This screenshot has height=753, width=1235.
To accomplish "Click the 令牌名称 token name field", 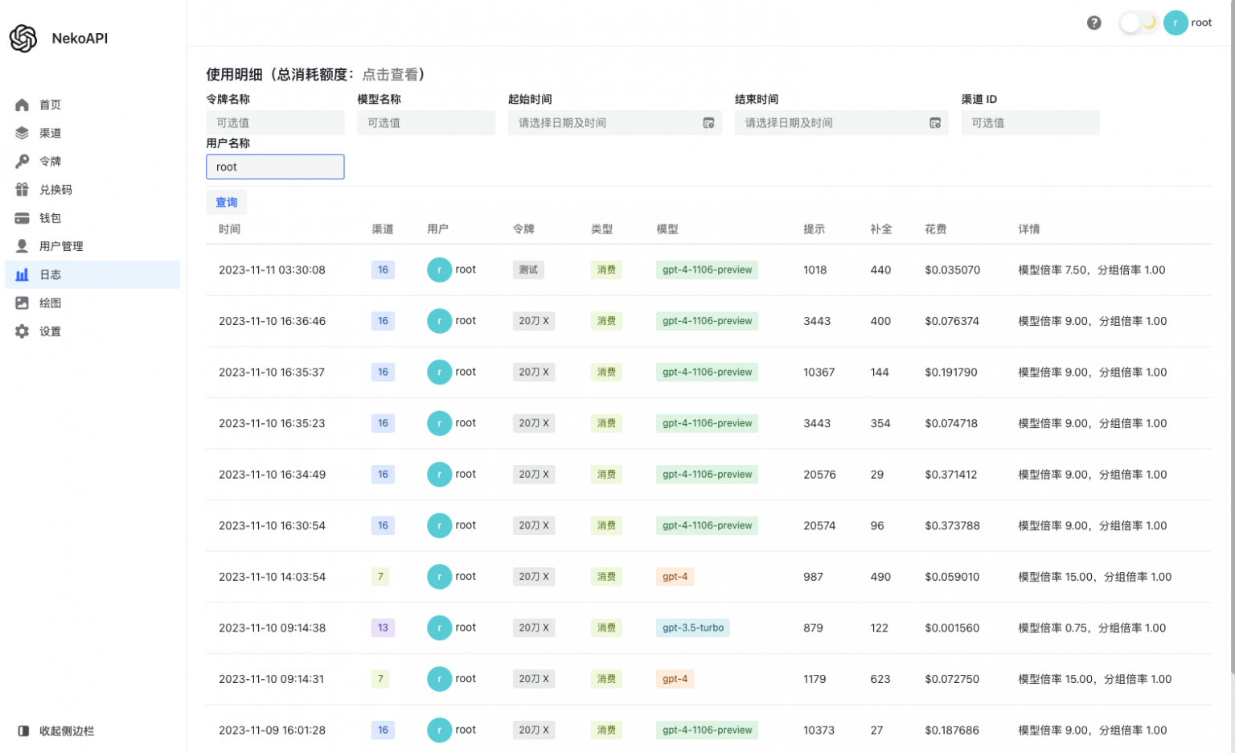I will [x=275, y=123].
